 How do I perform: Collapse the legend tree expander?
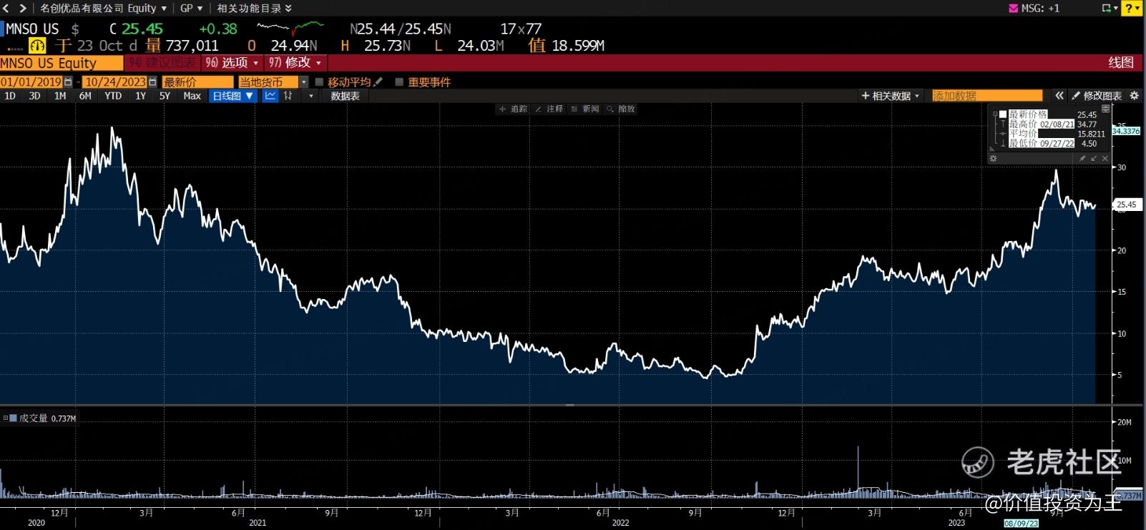click(x=994, y=114)
